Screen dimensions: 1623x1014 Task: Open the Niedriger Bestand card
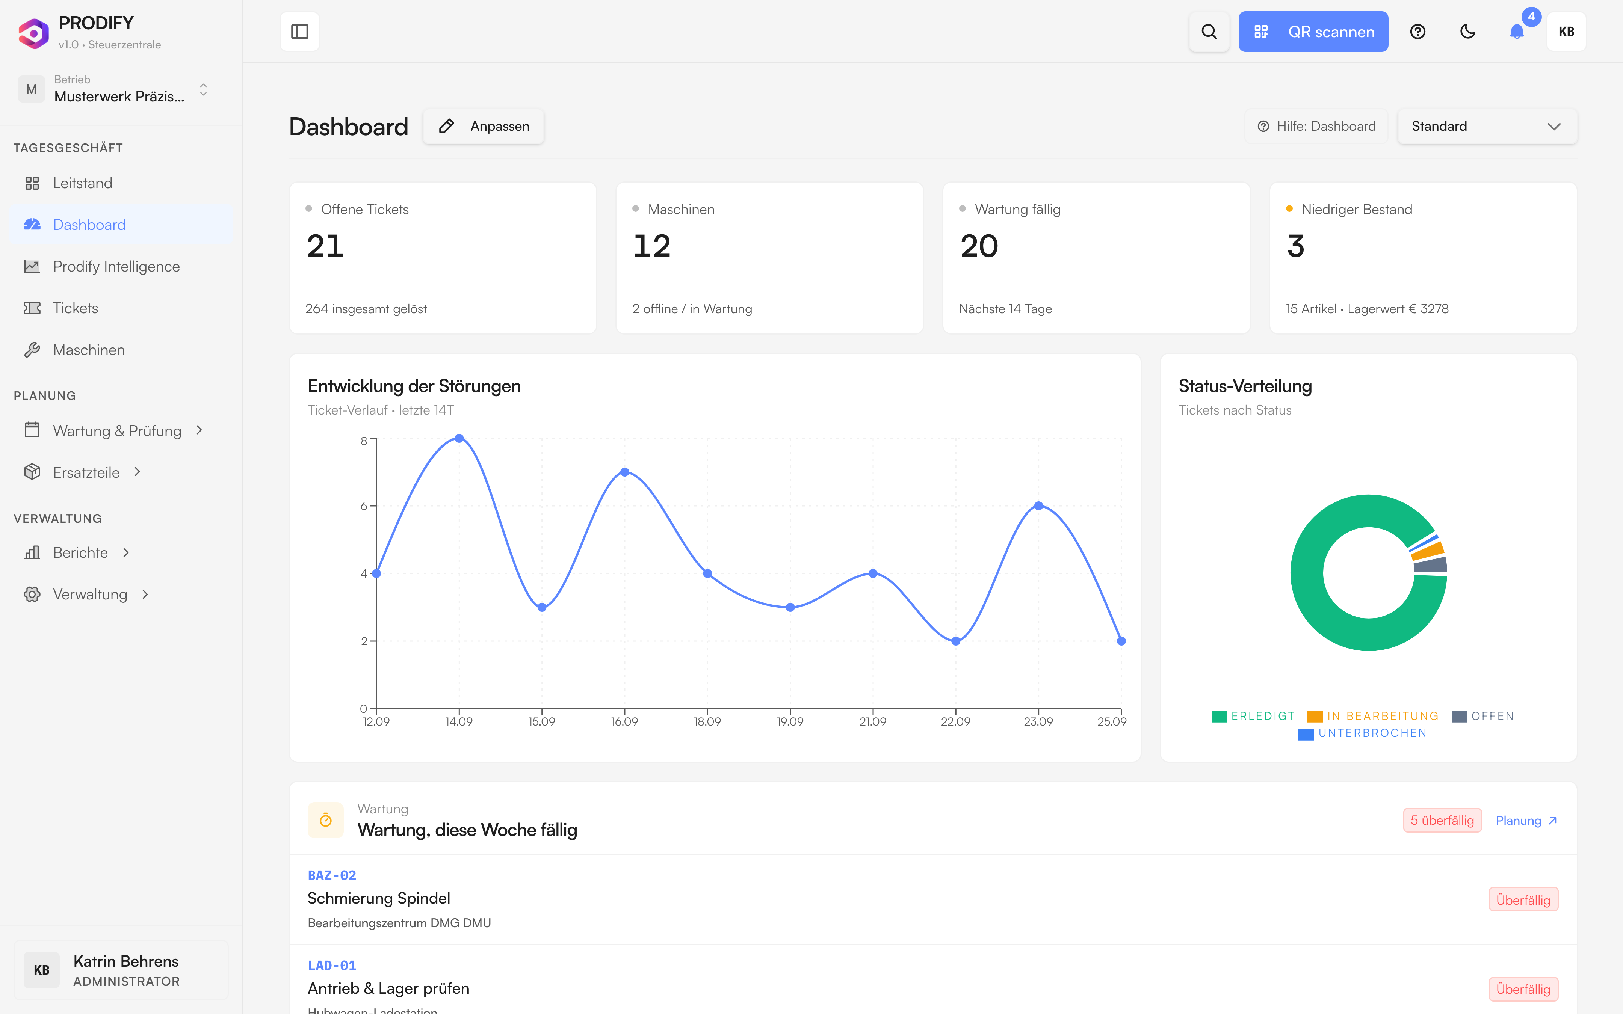[1423, 258]
